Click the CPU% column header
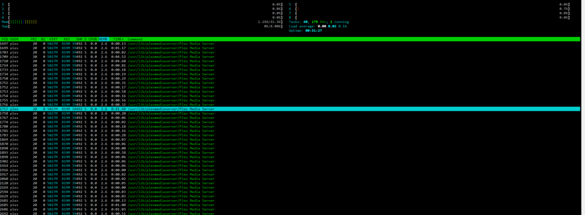The image size is (585, 215). click(x=92, y=39)
